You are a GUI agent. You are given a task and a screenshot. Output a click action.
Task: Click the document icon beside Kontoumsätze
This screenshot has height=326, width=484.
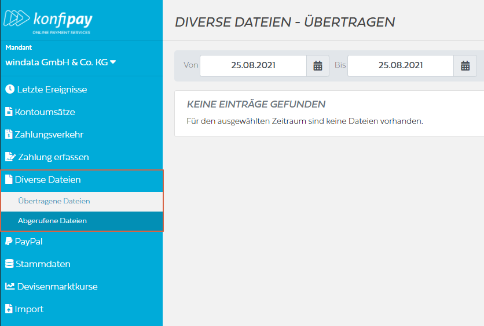pos(9,112)
